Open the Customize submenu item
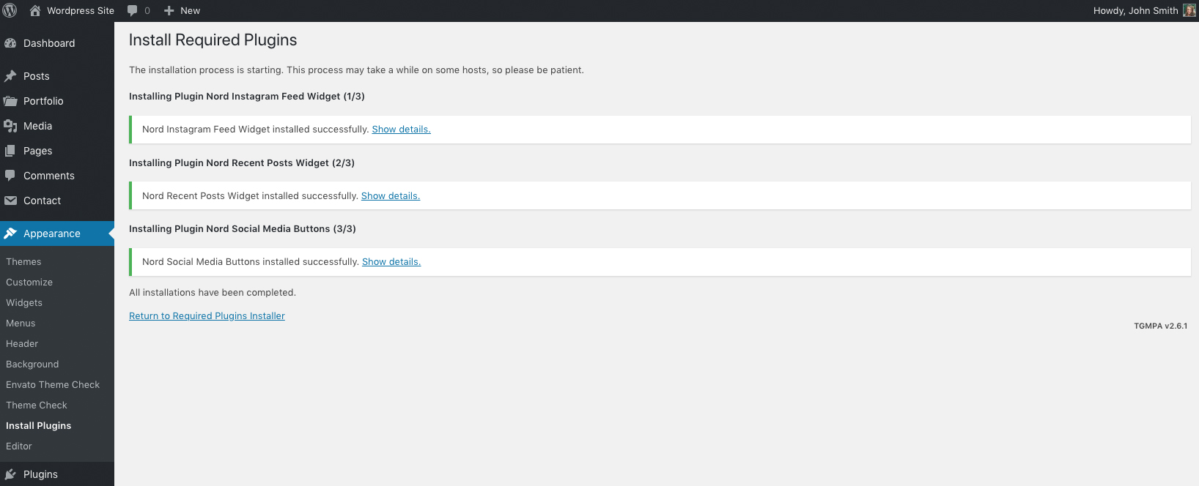The width and height of the screenshot is (1199, 486). tap(29, 282)
